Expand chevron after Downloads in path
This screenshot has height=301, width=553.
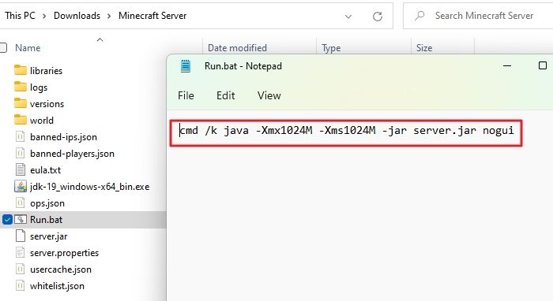109,17
